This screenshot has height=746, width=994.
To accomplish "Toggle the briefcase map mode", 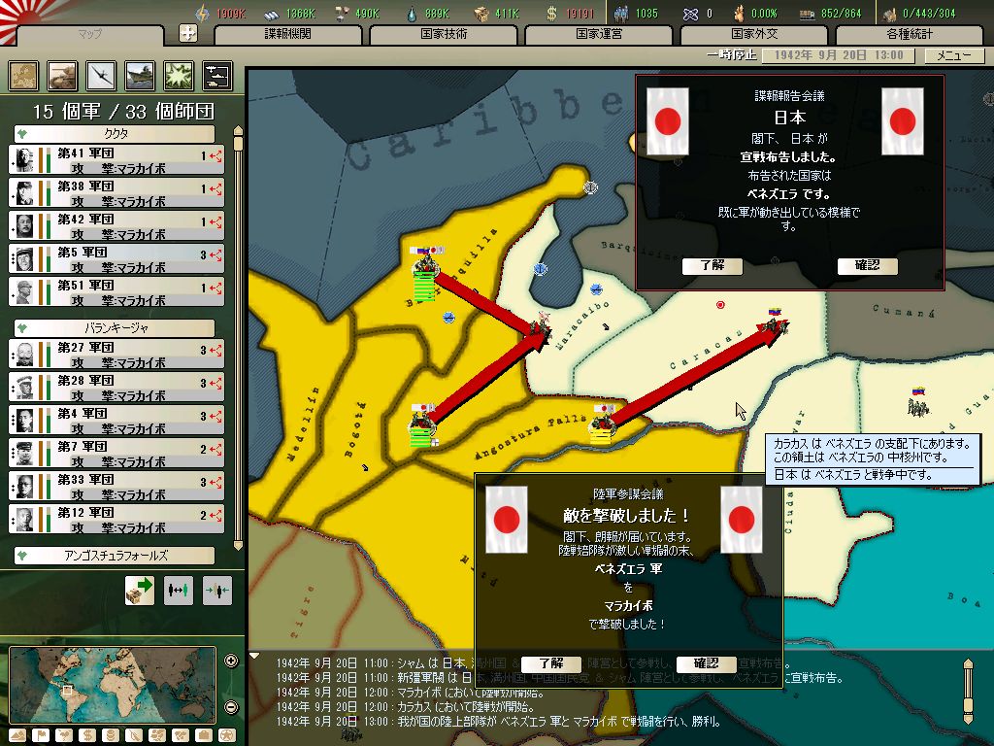I will click(204, 736).
